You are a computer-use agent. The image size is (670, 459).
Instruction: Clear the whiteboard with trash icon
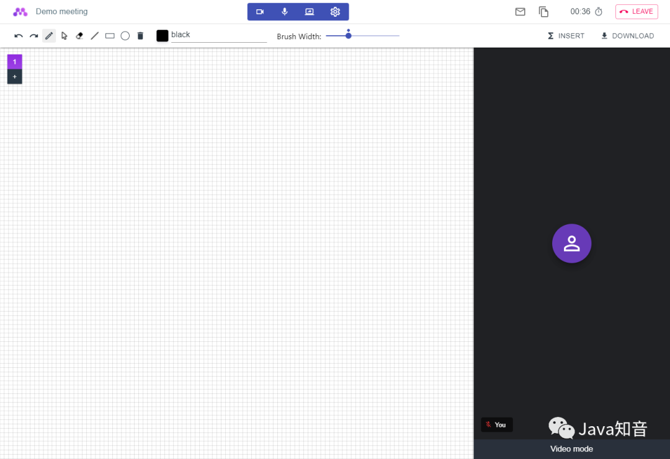click(x=140, y=36)
